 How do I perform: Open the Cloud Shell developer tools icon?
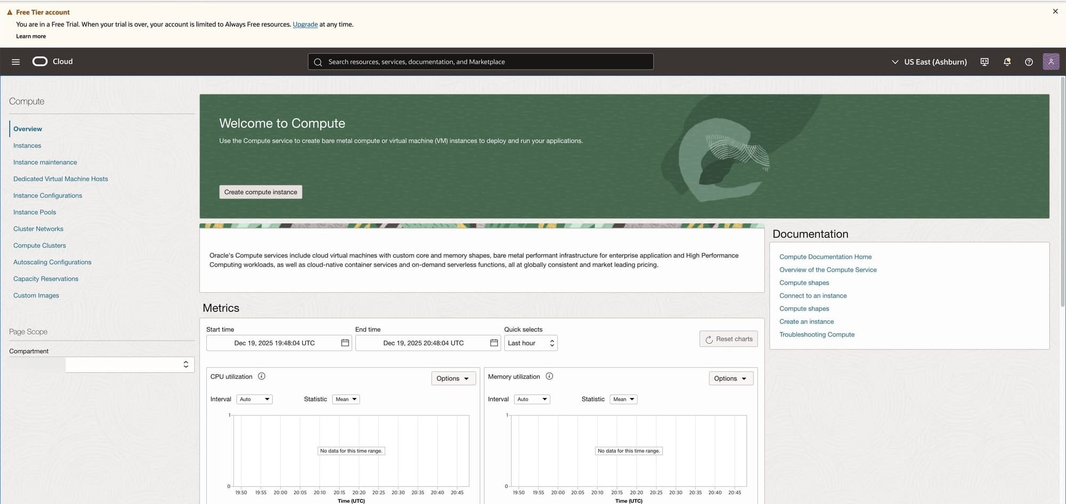tap(984, 62)
